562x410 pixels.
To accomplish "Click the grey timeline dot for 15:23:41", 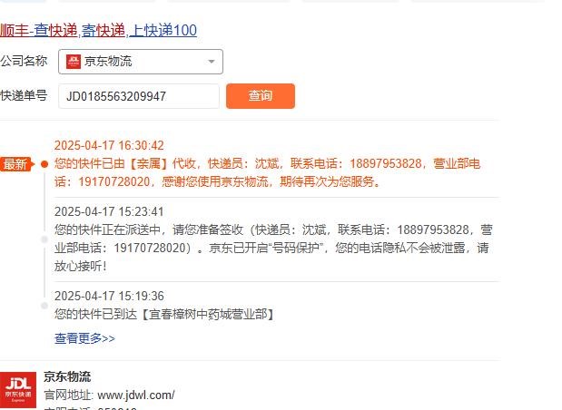I will pyautogui.click(x=44, y=239).
